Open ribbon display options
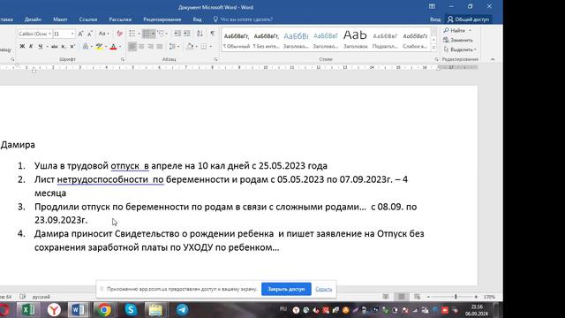565x318 pixels. click(x=432, y=6)
